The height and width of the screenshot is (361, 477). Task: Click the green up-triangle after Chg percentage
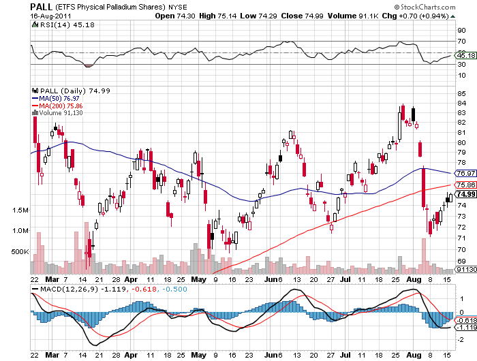coord(453,16)
